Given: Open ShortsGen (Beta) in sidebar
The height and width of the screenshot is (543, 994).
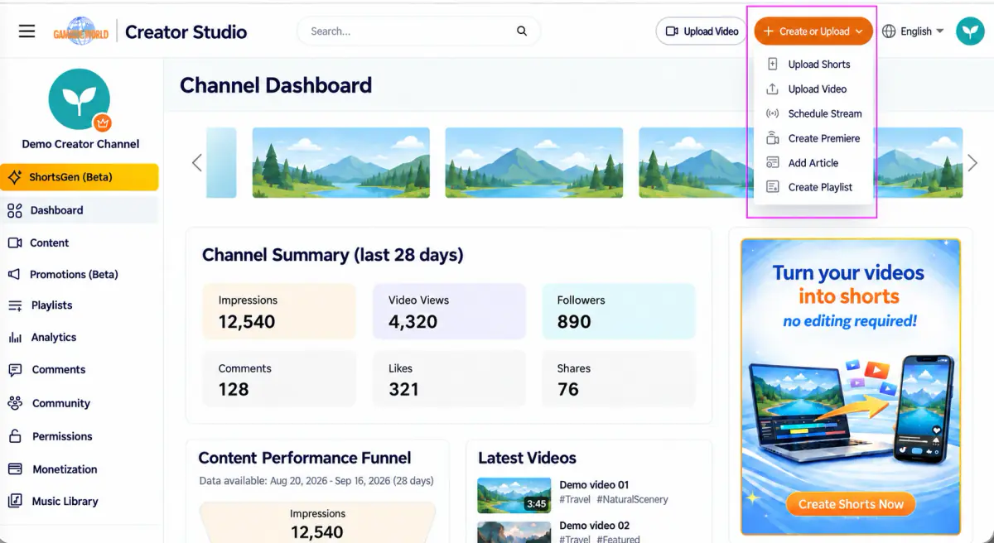Looking at the screenshot, I should click(80, 177).
